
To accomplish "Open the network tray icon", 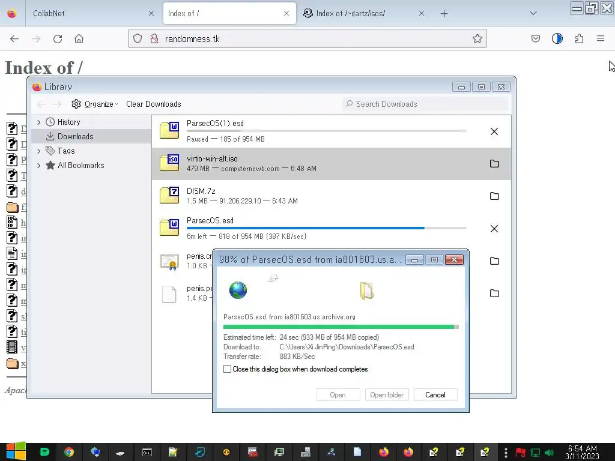I will coord(535,453).
